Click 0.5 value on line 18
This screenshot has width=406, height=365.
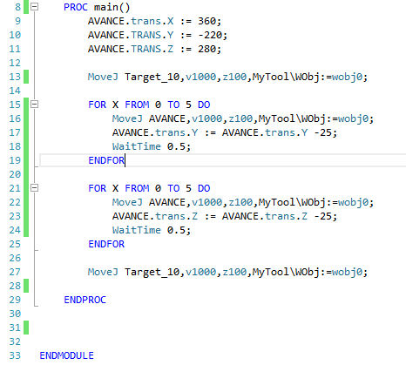click(x=176, y=146)
